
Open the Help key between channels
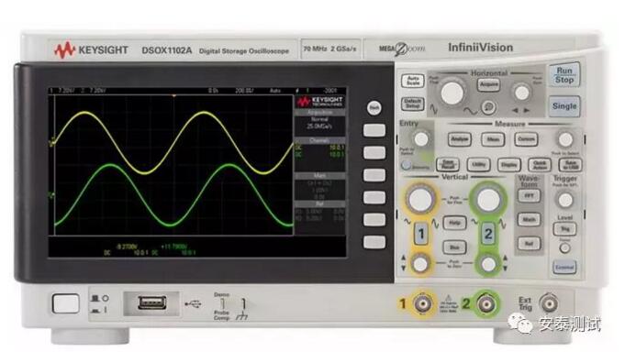pos(454,223)
